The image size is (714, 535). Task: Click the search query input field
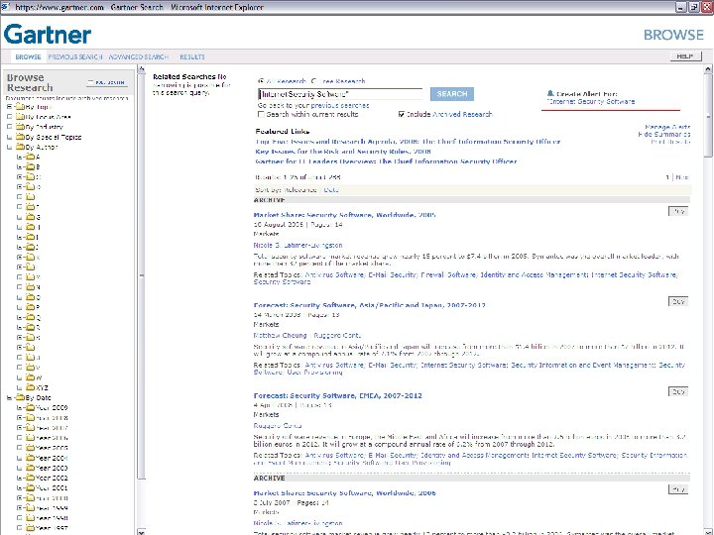tap(340, 94)
